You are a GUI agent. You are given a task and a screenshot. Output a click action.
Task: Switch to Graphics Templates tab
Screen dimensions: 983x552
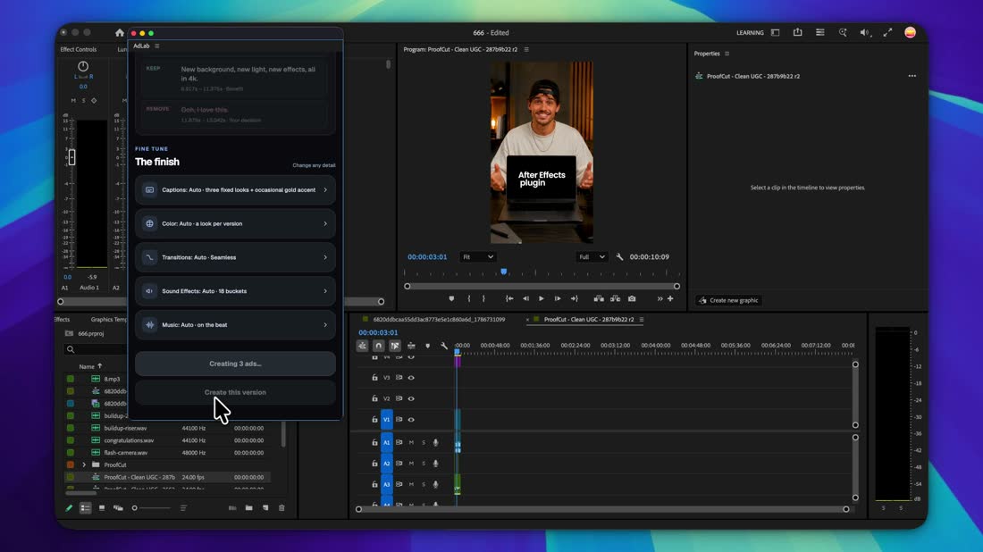tap(108, 320)
